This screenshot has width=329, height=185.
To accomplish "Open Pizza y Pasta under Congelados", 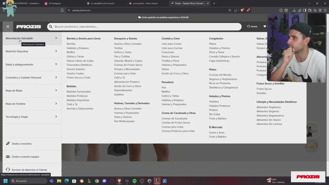I will point(216,52).
